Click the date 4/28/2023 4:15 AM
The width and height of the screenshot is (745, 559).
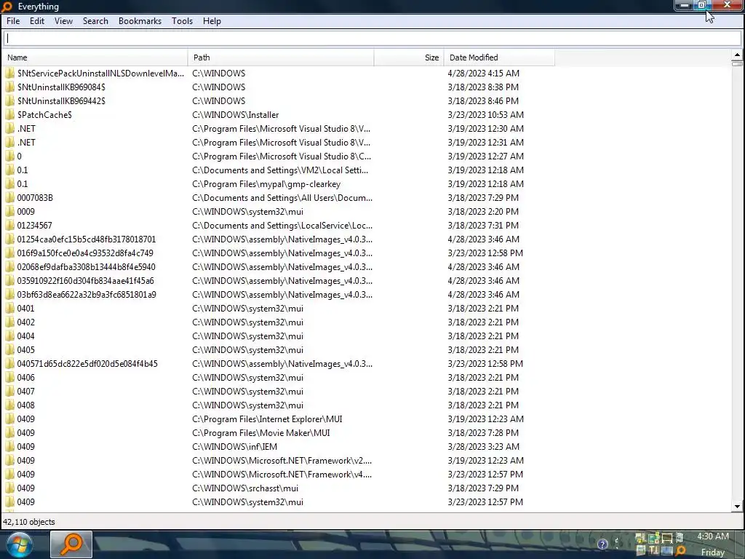[x=483, y=74]
